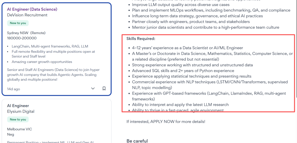Click the New to you badge on DeVision card
297x143 pixels.
click(18, 23)
